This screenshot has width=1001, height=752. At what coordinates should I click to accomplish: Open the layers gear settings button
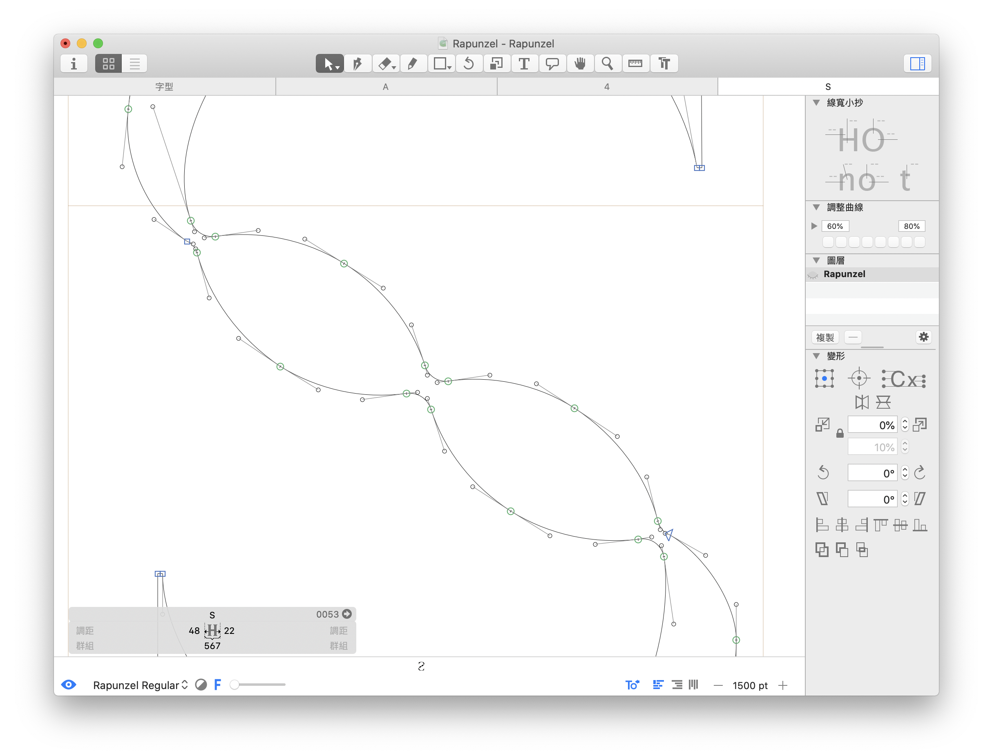pyautogui.click(x=923, y=337)
